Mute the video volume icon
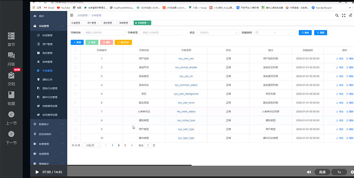 coord(309,172)
